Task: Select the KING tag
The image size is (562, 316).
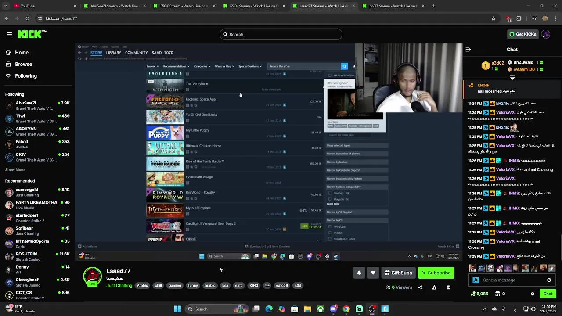Action: point(254,286)
